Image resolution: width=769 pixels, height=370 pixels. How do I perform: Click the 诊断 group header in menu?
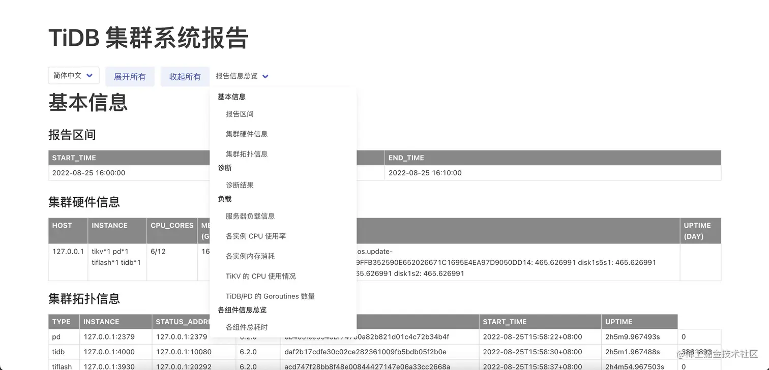[225, 168]
